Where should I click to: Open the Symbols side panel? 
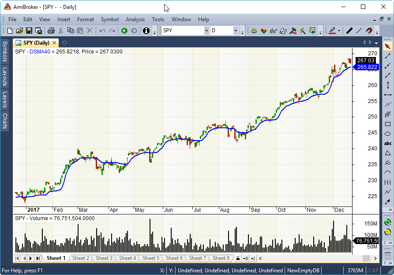point(4,51)
